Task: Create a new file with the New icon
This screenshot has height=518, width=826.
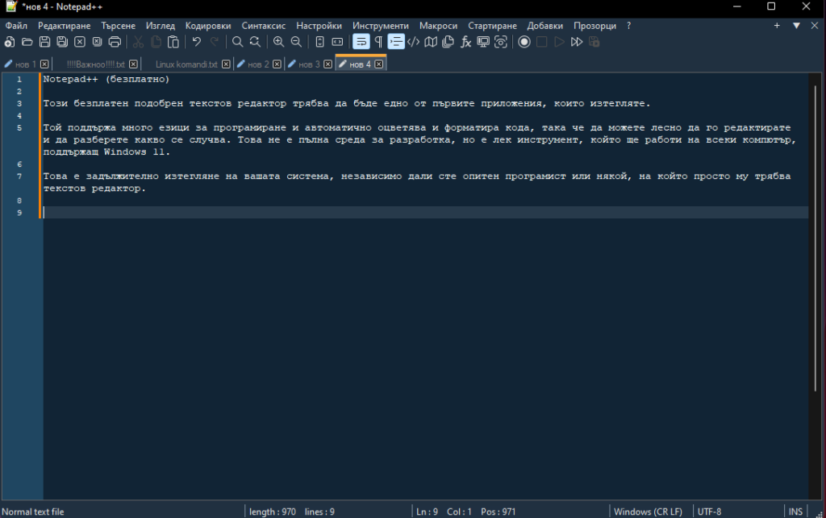Action: click(x=10, y=42)
